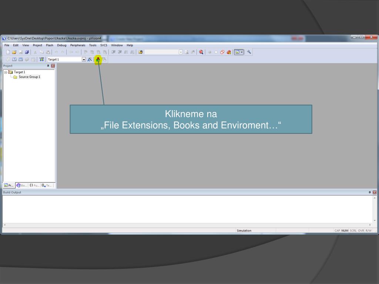The image size is (379, 284).
Task: Click the Rebuild all target files icon
Action: tap(21, 60)
